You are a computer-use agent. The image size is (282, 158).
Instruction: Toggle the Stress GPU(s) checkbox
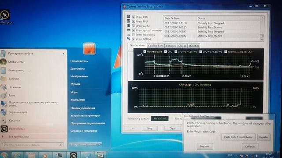click(134, 39)
